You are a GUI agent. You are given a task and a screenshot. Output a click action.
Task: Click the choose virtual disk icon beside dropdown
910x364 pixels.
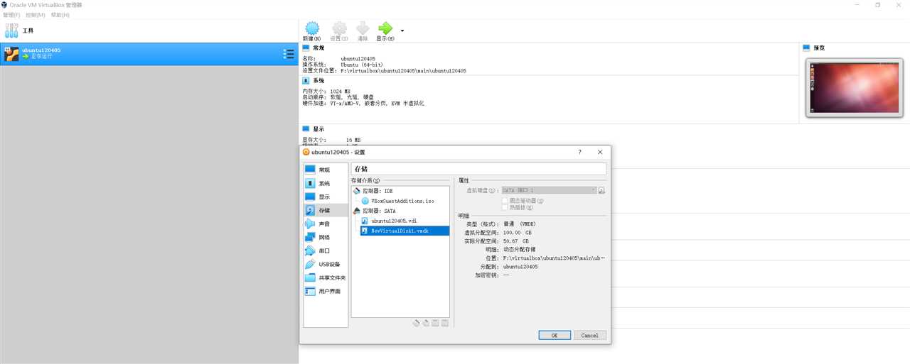click(x=601, y=190)
